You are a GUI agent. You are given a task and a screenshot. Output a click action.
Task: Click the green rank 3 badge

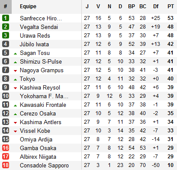coord(6,35)
